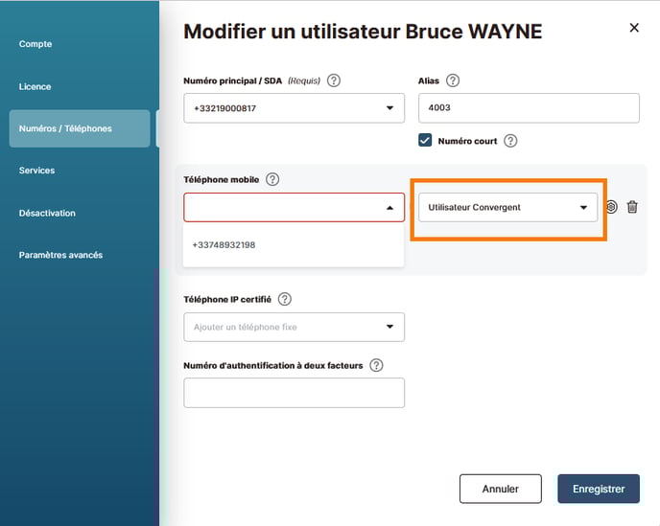Focus the two-factor authentication number field
This screenshot has width=660, height=526.
coord(294,393)
